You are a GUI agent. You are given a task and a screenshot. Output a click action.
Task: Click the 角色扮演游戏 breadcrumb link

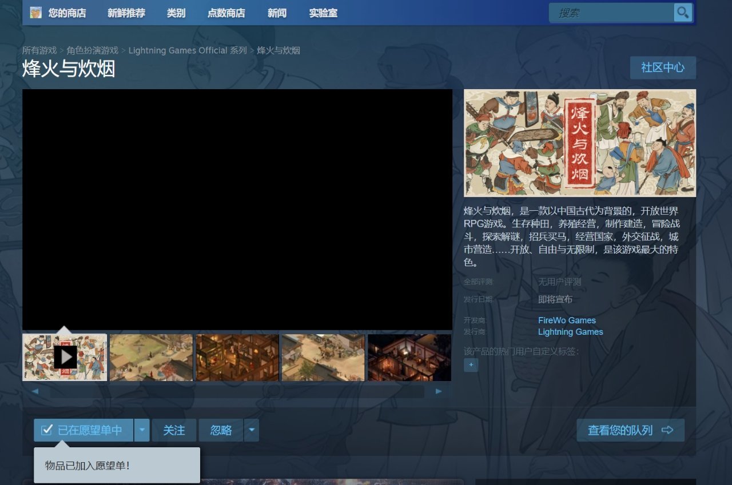pyautogui.click(x=92, y=50)
